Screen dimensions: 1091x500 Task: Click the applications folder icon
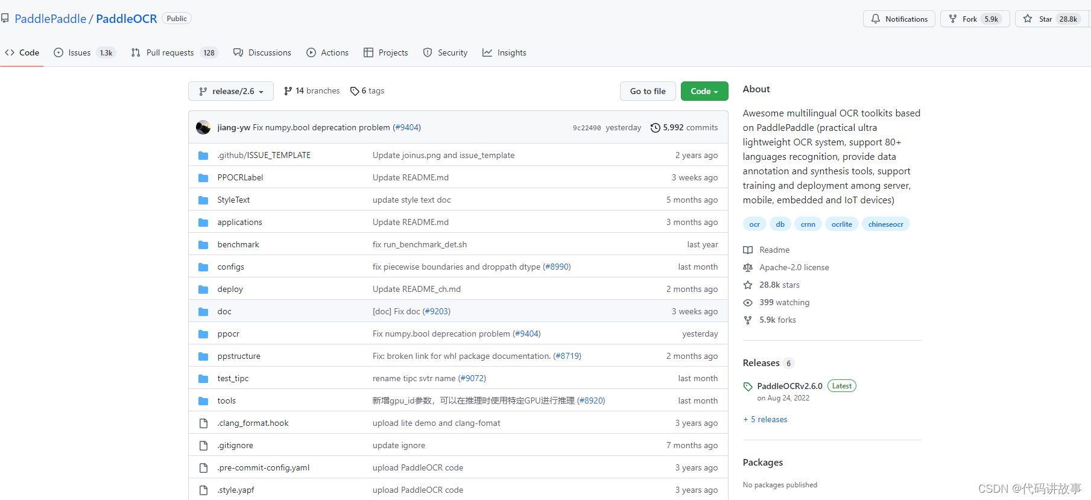[x=203, y=223]
